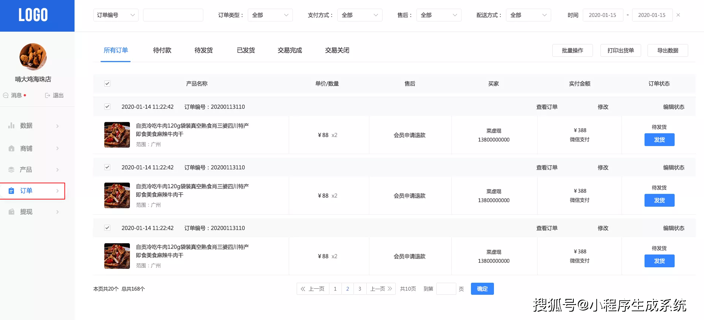Image resolution: width=704 pixels, height=320 pixels.
Task: Click the 商铺 shop icon in sidebar
Action: pos(11,148)
